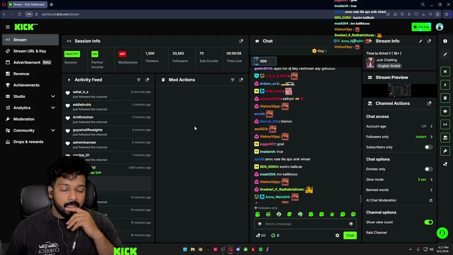Pop out the Session Info panel
Image resolution: width=453 pixels, height=255 pixels.
pyautogui.click(x=241, y=41)
